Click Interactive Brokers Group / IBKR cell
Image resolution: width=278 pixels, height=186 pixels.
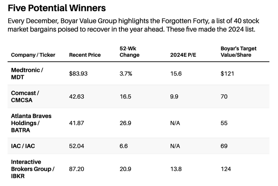pyautogui.click(x=33, y=169)
